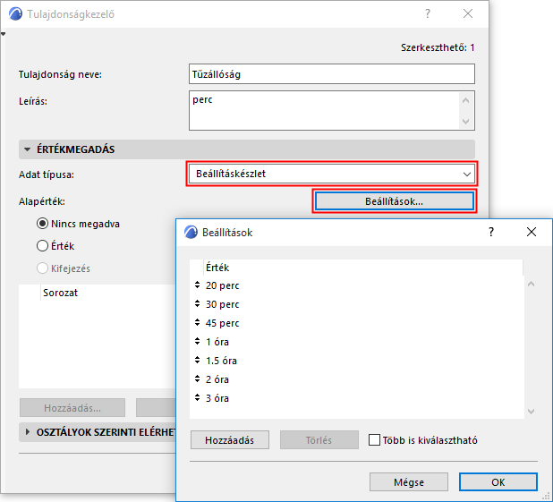Screen dimensions: 553x502
Task: Select the 20 perc value row
Action: 356,285
